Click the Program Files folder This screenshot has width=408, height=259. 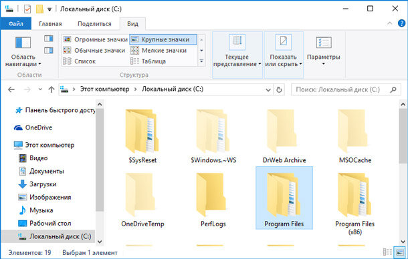(x=284, y=198)
